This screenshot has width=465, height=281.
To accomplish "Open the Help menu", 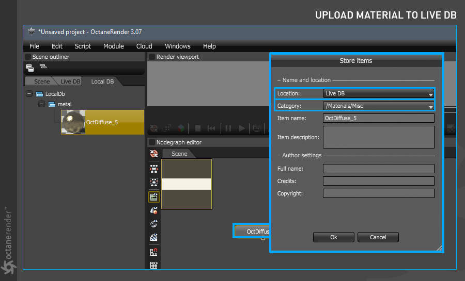I will pos(209,46).
